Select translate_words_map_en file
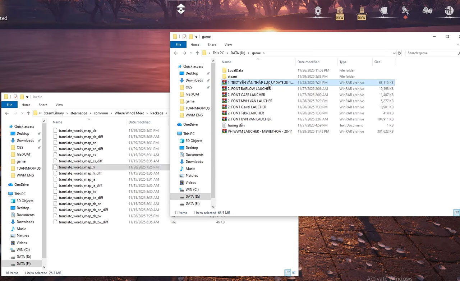460x281 pixels. tap(77, 143)
